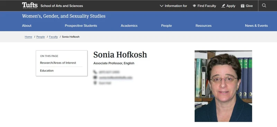Open the About menu

click(27, 26)
